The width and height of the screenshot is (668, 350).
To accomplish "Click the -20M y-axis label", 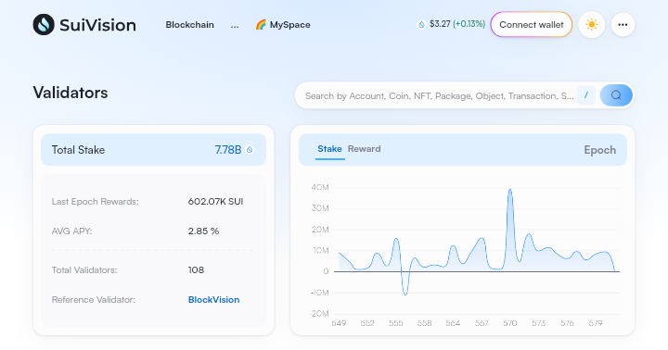I will pyautogui.click(x=319, y=314).
